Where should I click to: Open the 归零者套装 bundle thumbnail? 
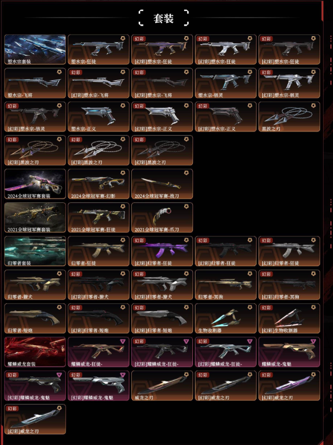(35, 251)
